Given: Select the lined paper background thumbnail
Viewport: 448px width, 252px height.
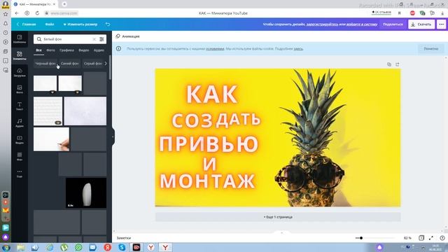Looking at the screenshot, I should tap(48, 111).
